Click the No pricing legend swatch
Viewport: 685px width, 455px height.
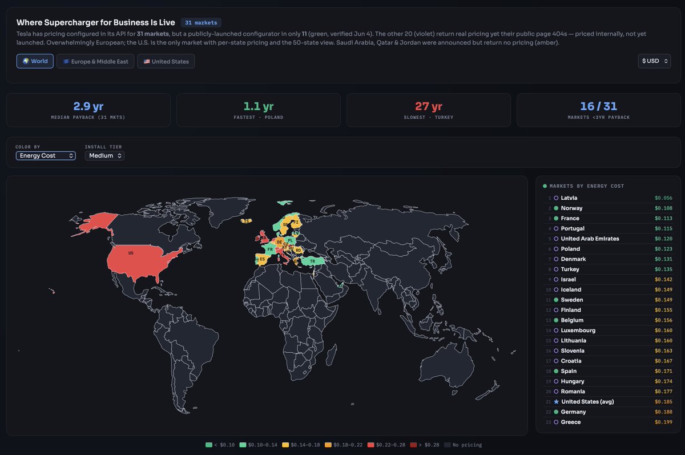(448, 445)
